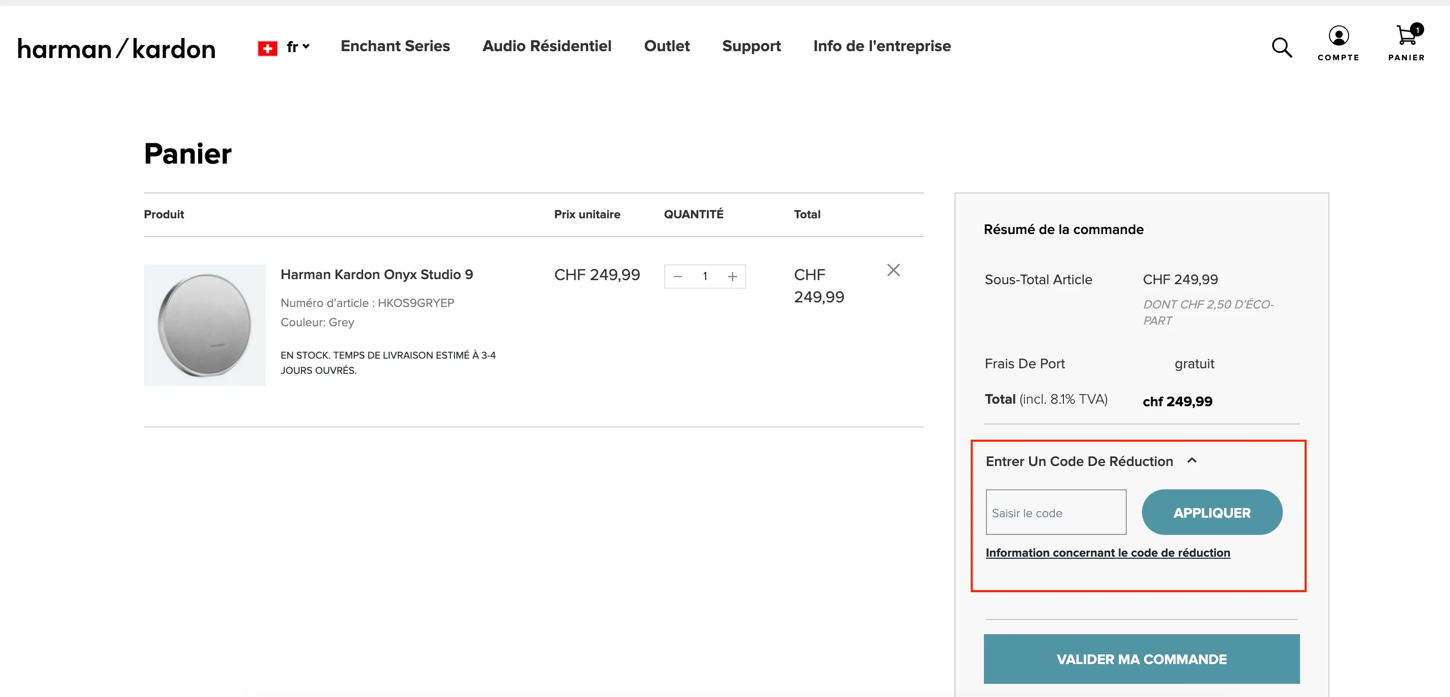Click the Onyx Studio 9 product image

click(x=204, y=325)
